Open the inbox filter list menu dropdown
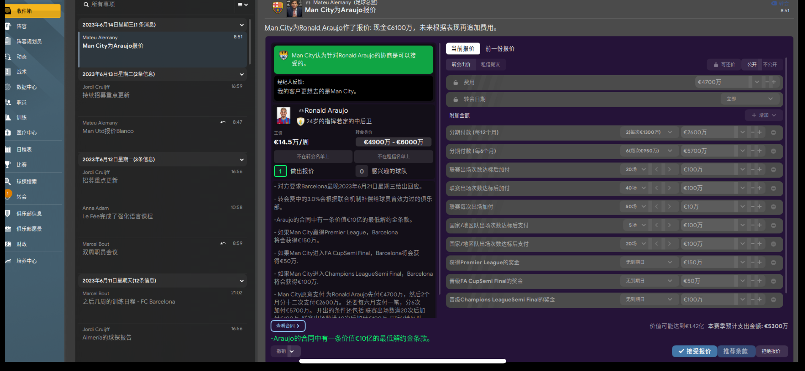This screenshot has width=805, height=371. click(x=243, y=5)
